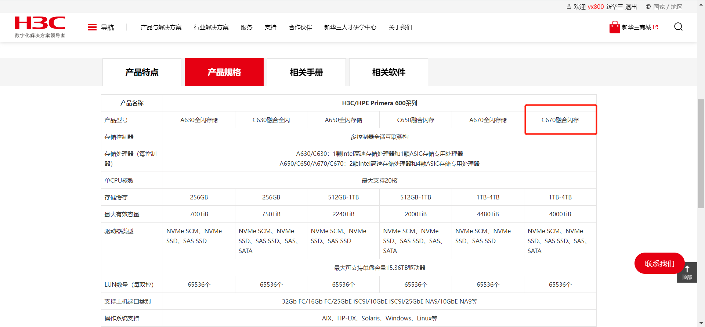Switch to 相关手册 tab
The image size is (705, 327).
(306, 72)
